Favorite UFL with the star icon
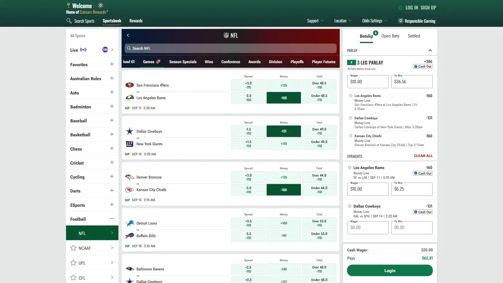This screenshot has height=283, width=503. (x=73, y=263)
